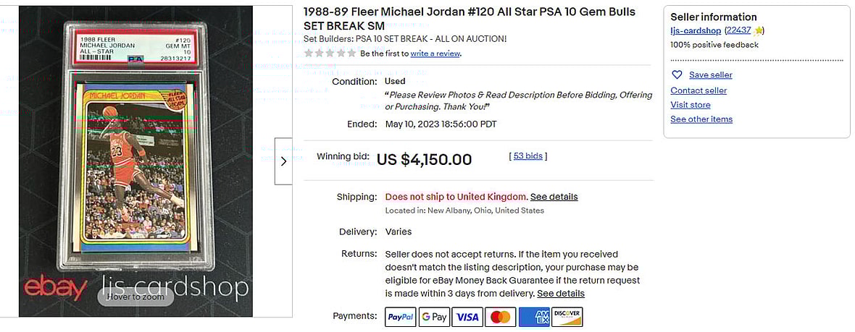The width and height of the screenshot is (855, 332).
Task: Click See other items link
Action: pos(701,119)
